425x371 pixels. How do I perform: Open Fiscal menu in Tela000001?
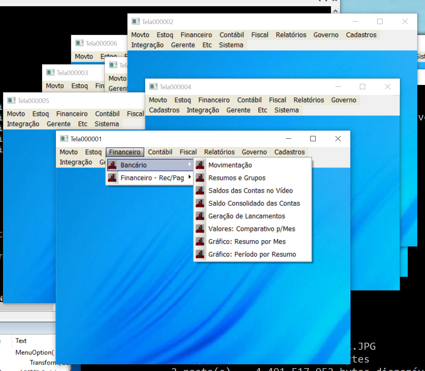click(x=188, y=152)
